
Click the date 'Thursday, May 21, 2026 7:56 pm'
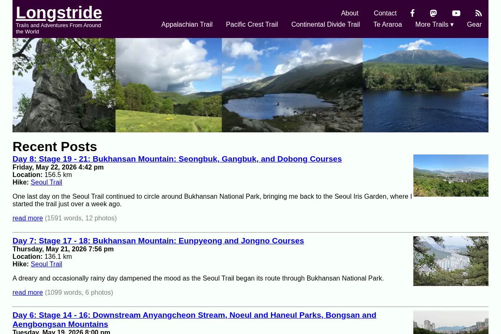[x=63, y=249]
